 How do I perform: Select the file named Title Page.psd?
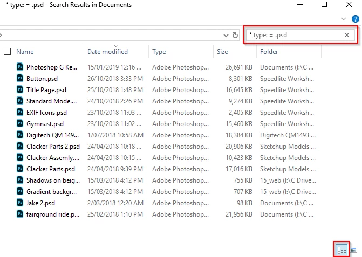pyautogui.click(x=46, y=90)
